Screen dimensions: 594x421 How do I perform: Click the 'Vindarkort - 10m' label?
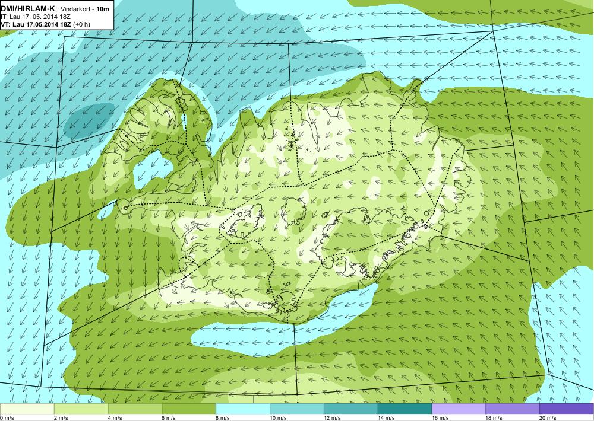(x=84, y=9)
